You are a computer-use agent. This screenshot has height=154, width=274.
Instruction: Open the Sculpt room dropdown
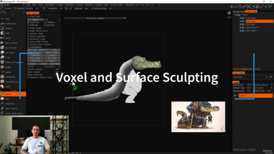click(x=14, y=5)
